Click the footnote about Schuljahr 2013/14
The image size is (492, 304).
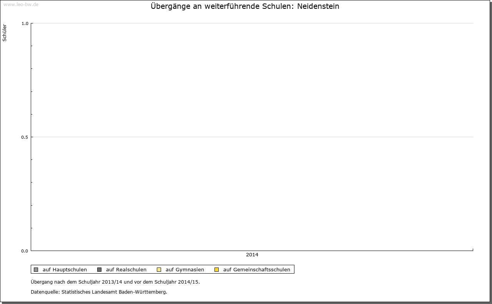115,282
